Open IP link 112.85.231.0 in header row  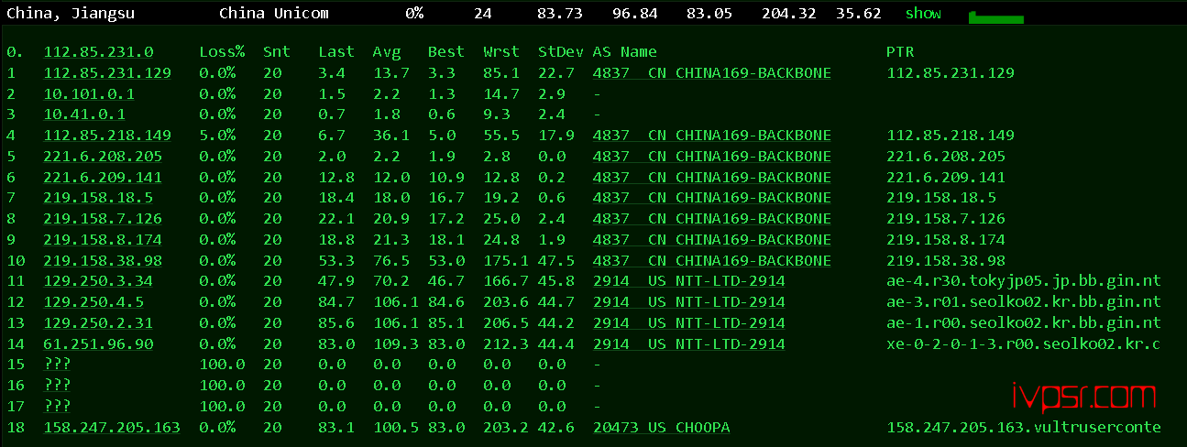(x=98, y=52)
